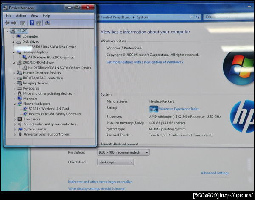
Task: Click the Properties pane toolbar icon
Action: 39,23
